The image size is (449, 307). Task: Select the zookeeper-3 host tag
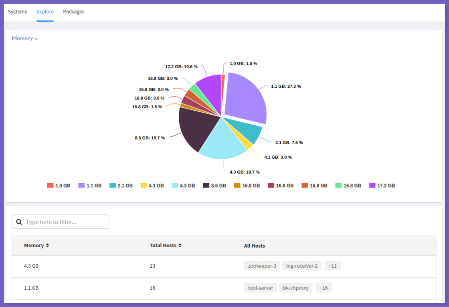click(x=262, y=265)
